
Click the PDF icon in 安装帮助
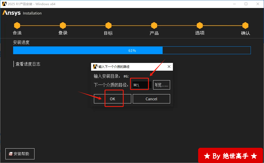coord(11,154)
